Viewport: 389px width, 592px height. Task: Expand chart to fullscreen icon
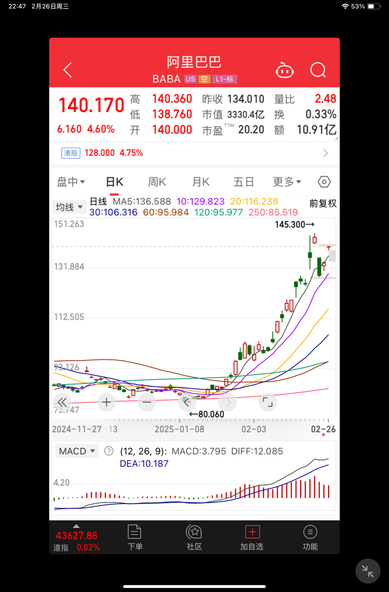(268, 403)
